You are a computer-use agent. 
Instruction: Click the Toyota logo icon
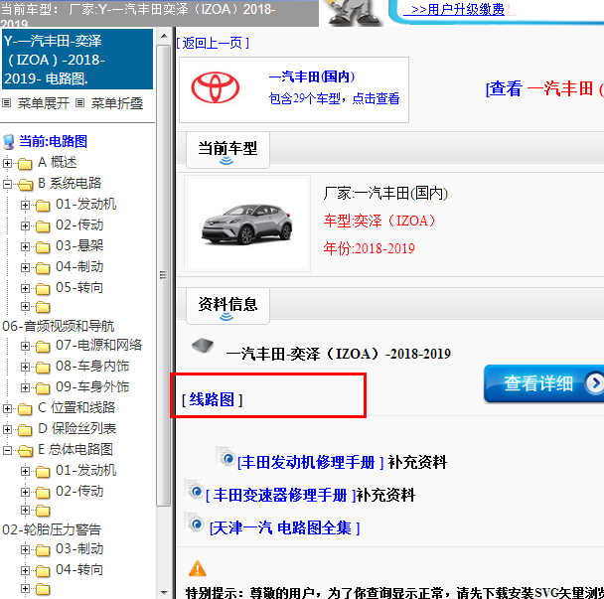pos(216,87)
